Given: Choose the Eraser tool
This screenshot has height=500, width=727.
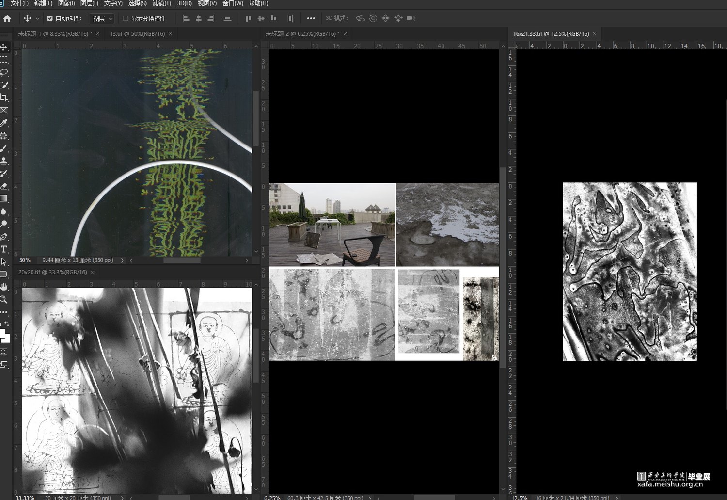Looking at the screenshot, I should tap(4, 186).
